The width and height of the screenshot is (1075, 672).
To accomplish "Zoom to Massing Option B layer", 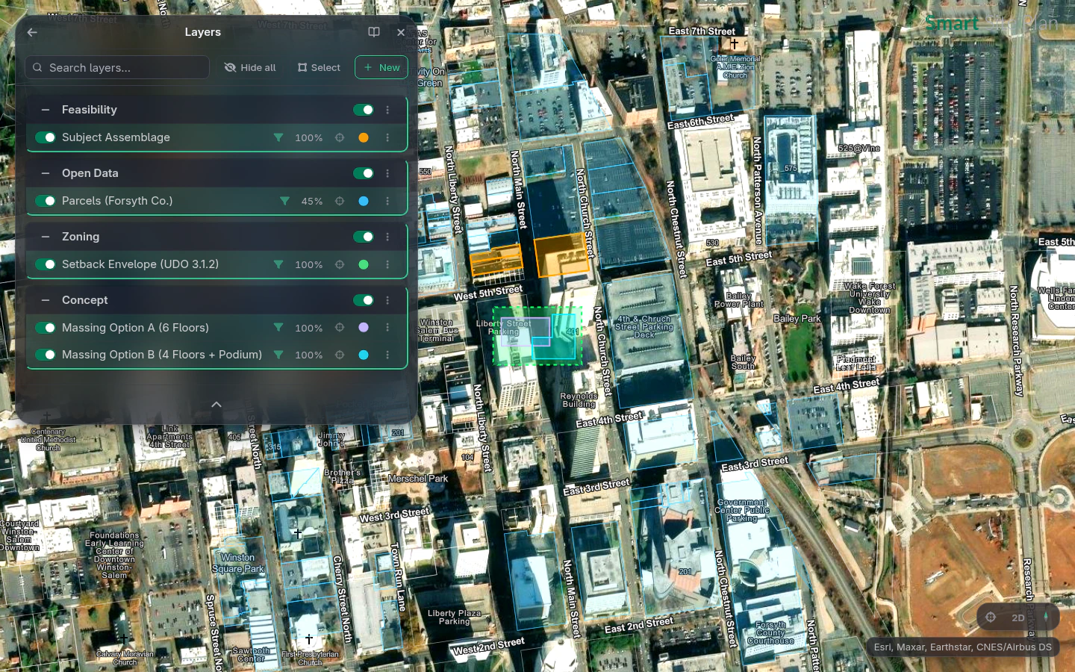I will point(340,355).
